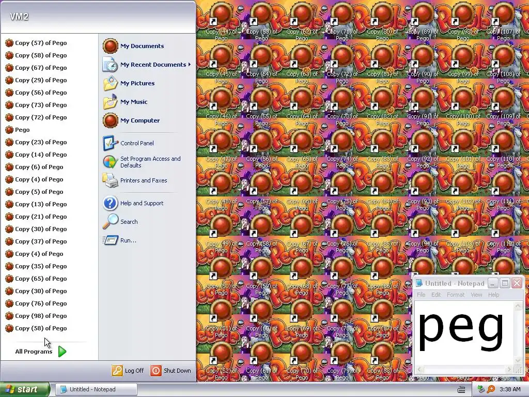
Task: Launch Copy (37) of Pego in Start menu
Action: click(x=36, y=241)
